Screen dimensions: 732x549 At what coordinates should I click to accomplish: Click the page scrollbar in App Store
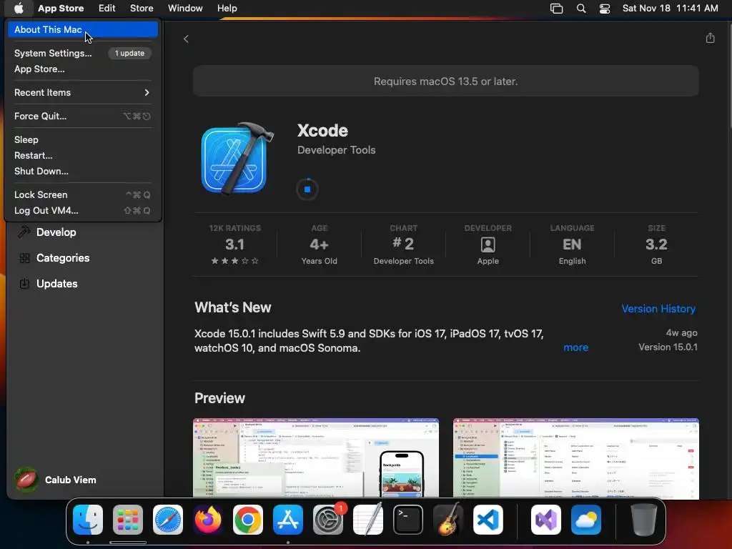pos(729,74)
